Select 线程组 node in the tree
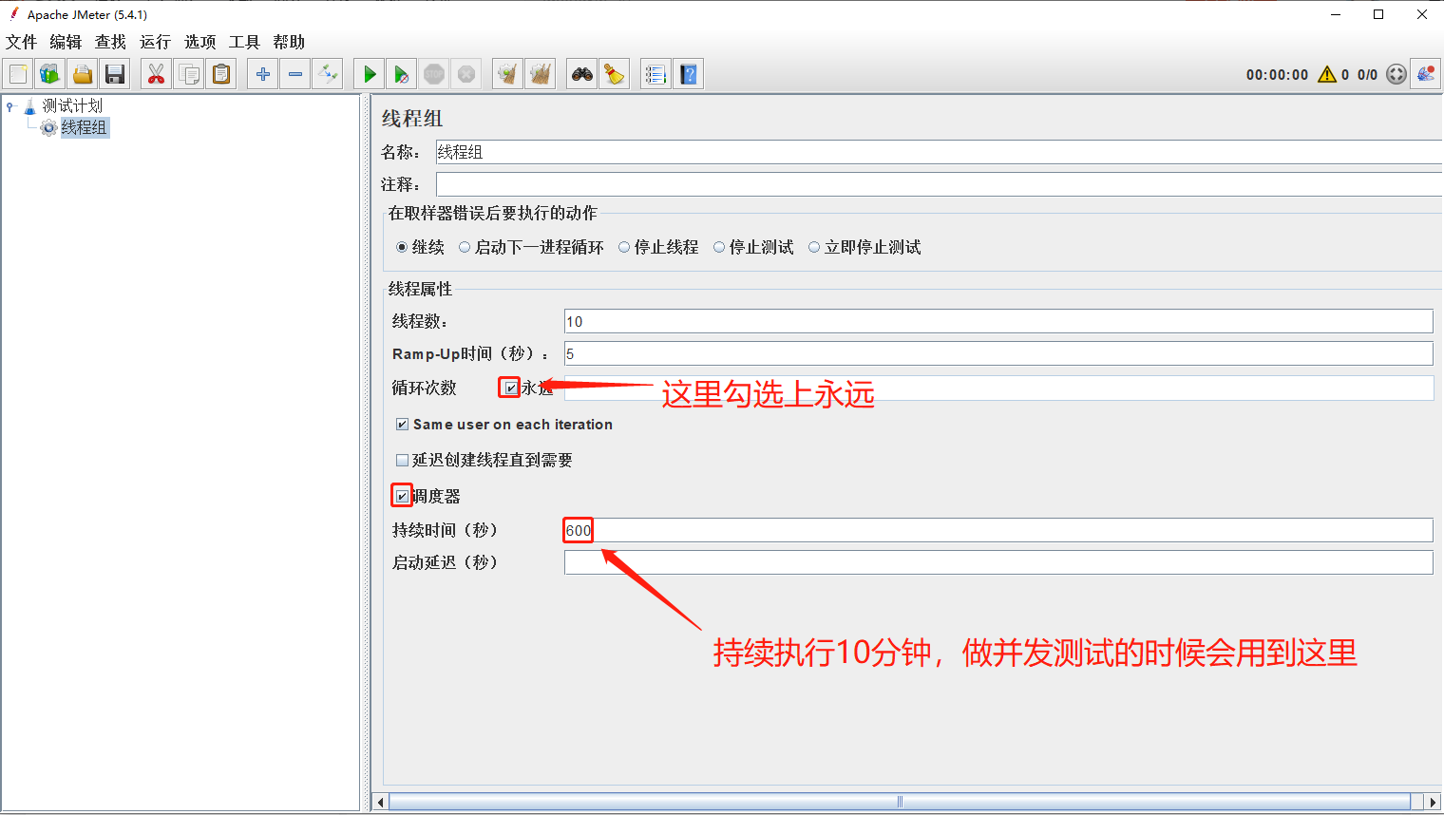 pos(84,127)
